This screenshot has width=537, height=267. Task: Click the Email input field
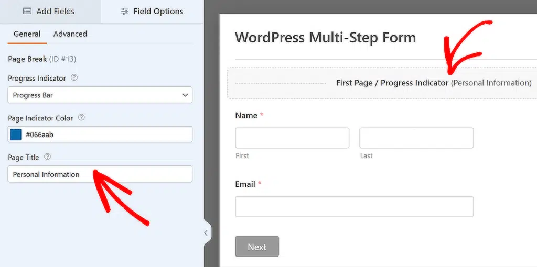pos(355,207)
